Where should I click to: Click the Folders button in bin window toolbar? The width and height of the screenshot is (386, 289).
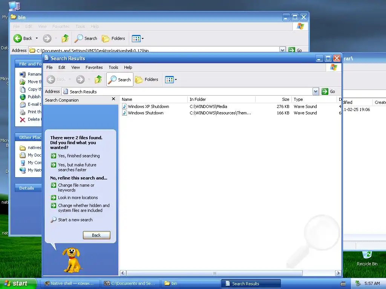[x=113, y=38]
